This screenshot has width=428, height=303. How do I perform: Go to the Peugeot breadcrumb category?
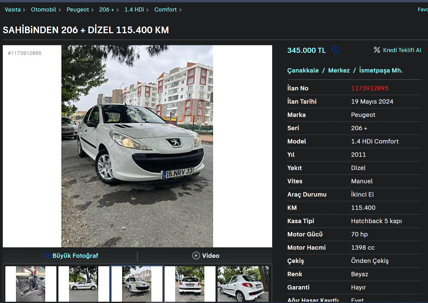(x=78, y=10)
